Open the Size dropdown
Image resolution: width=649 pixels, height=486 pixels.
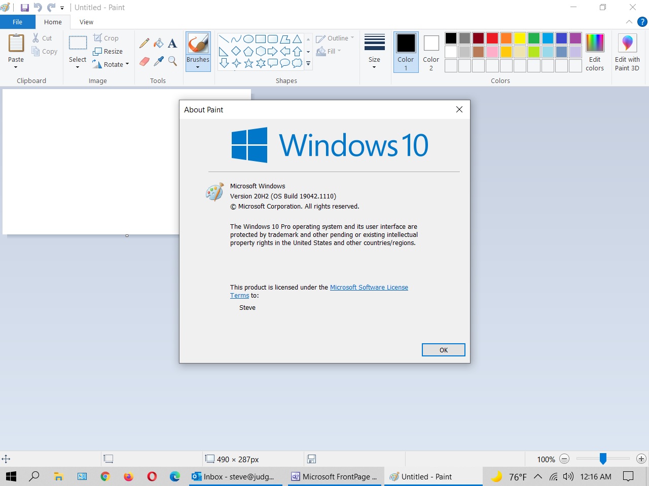(x=374, y=52)
